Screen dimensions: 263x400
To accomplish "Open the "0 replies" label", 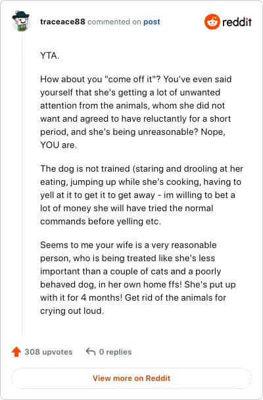I will pyautogui.click(x=115, y=352).
